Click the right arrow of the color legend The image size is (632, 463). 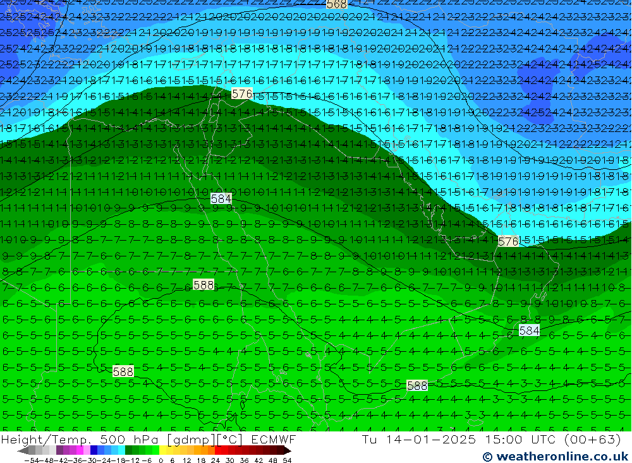[287, 450]
